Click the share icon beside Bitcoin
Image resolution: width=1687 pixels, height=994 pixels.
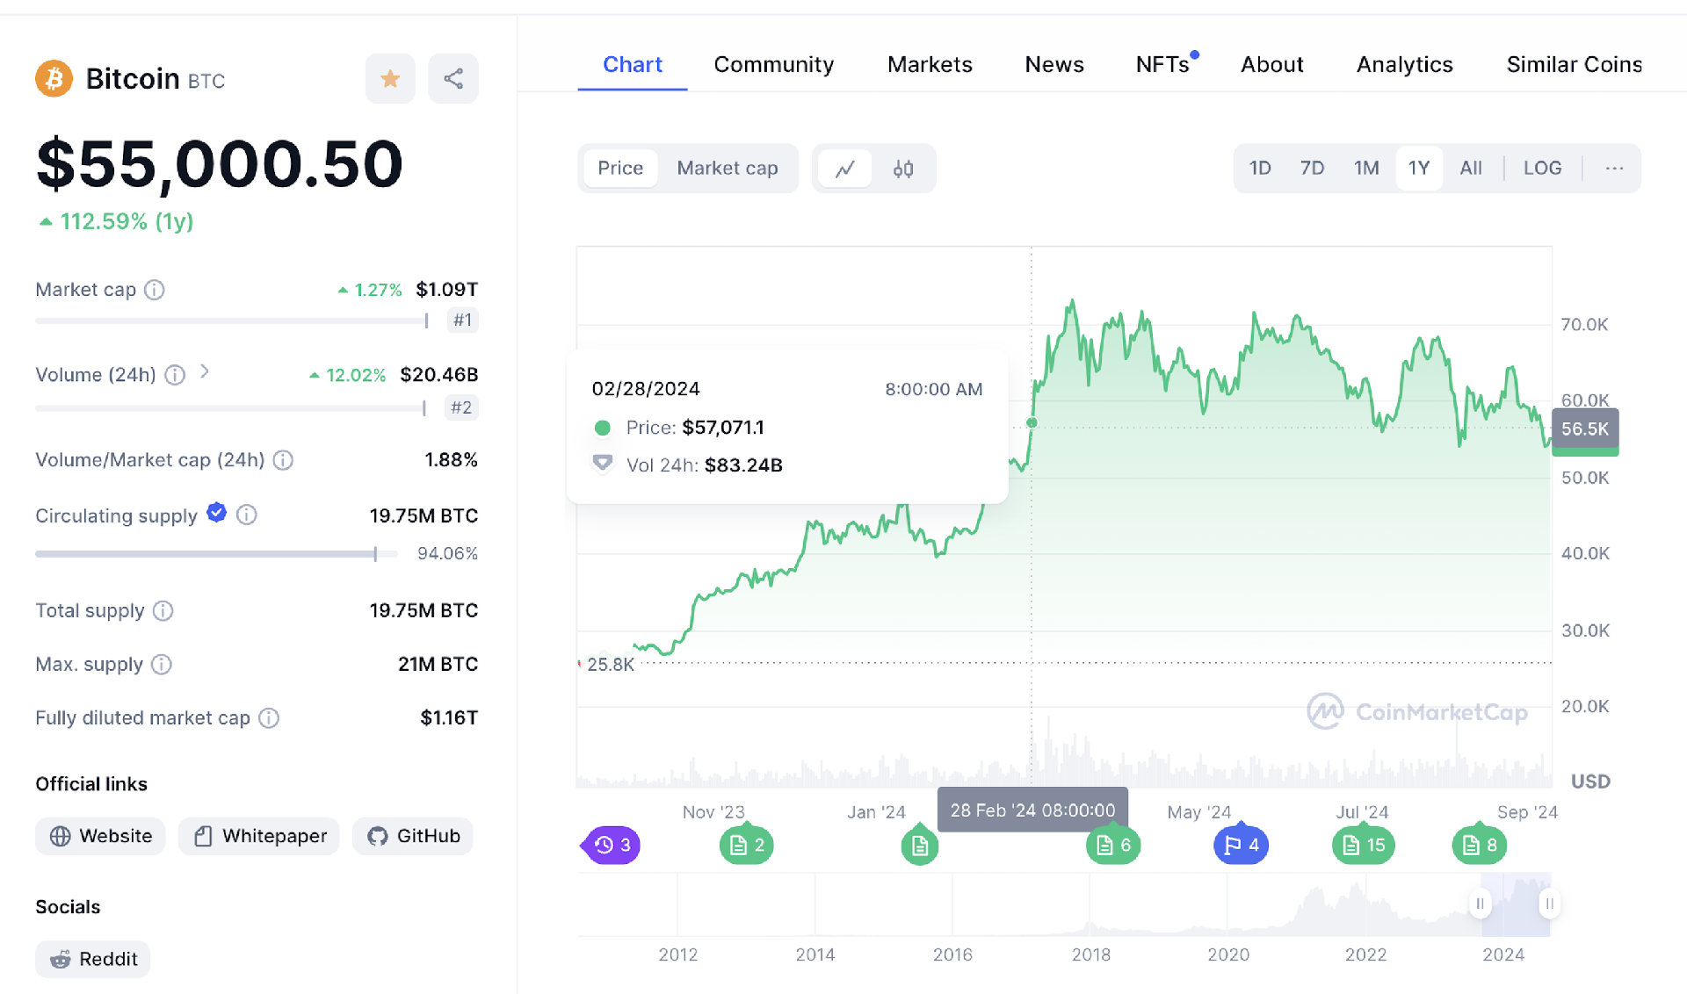(453, 79)
